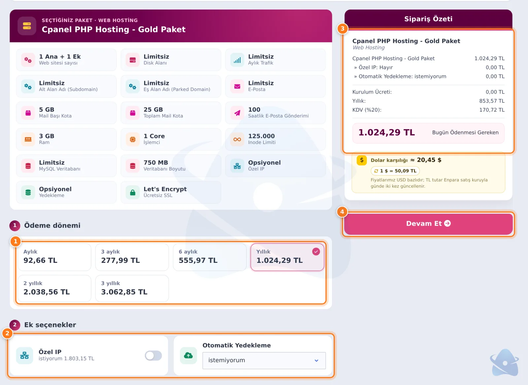Click the KDV (%20) tax line
The height and width of the screenshot is (385, 528).
[428, 110]
